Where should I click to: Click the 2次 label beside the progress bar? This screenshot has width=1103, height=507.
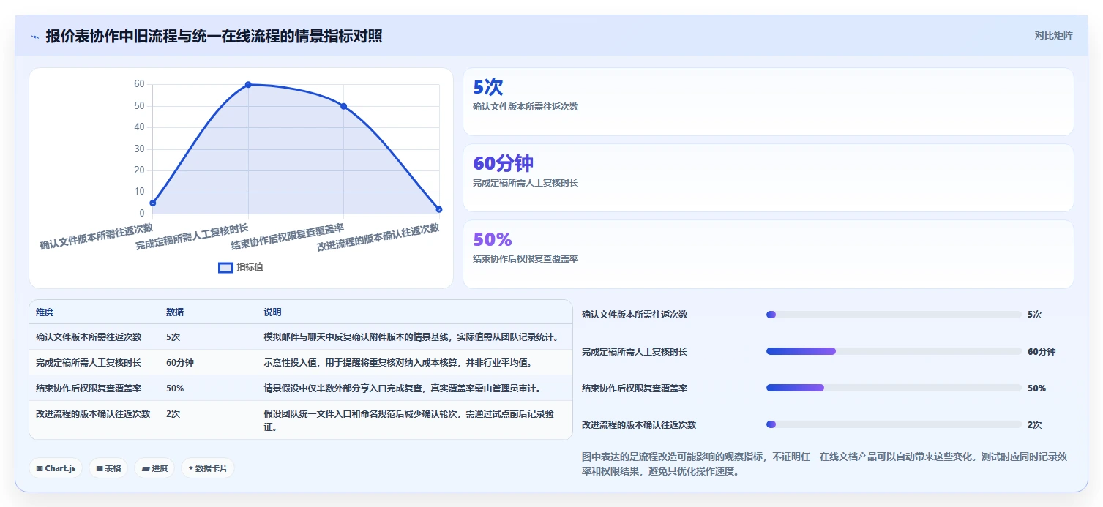[1034, 424]
